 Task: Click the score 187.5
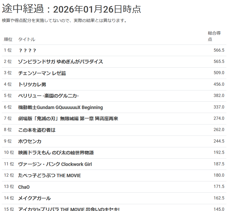[219, 164]
